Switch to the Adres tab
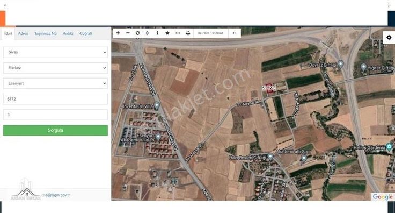 coord(23,33)
